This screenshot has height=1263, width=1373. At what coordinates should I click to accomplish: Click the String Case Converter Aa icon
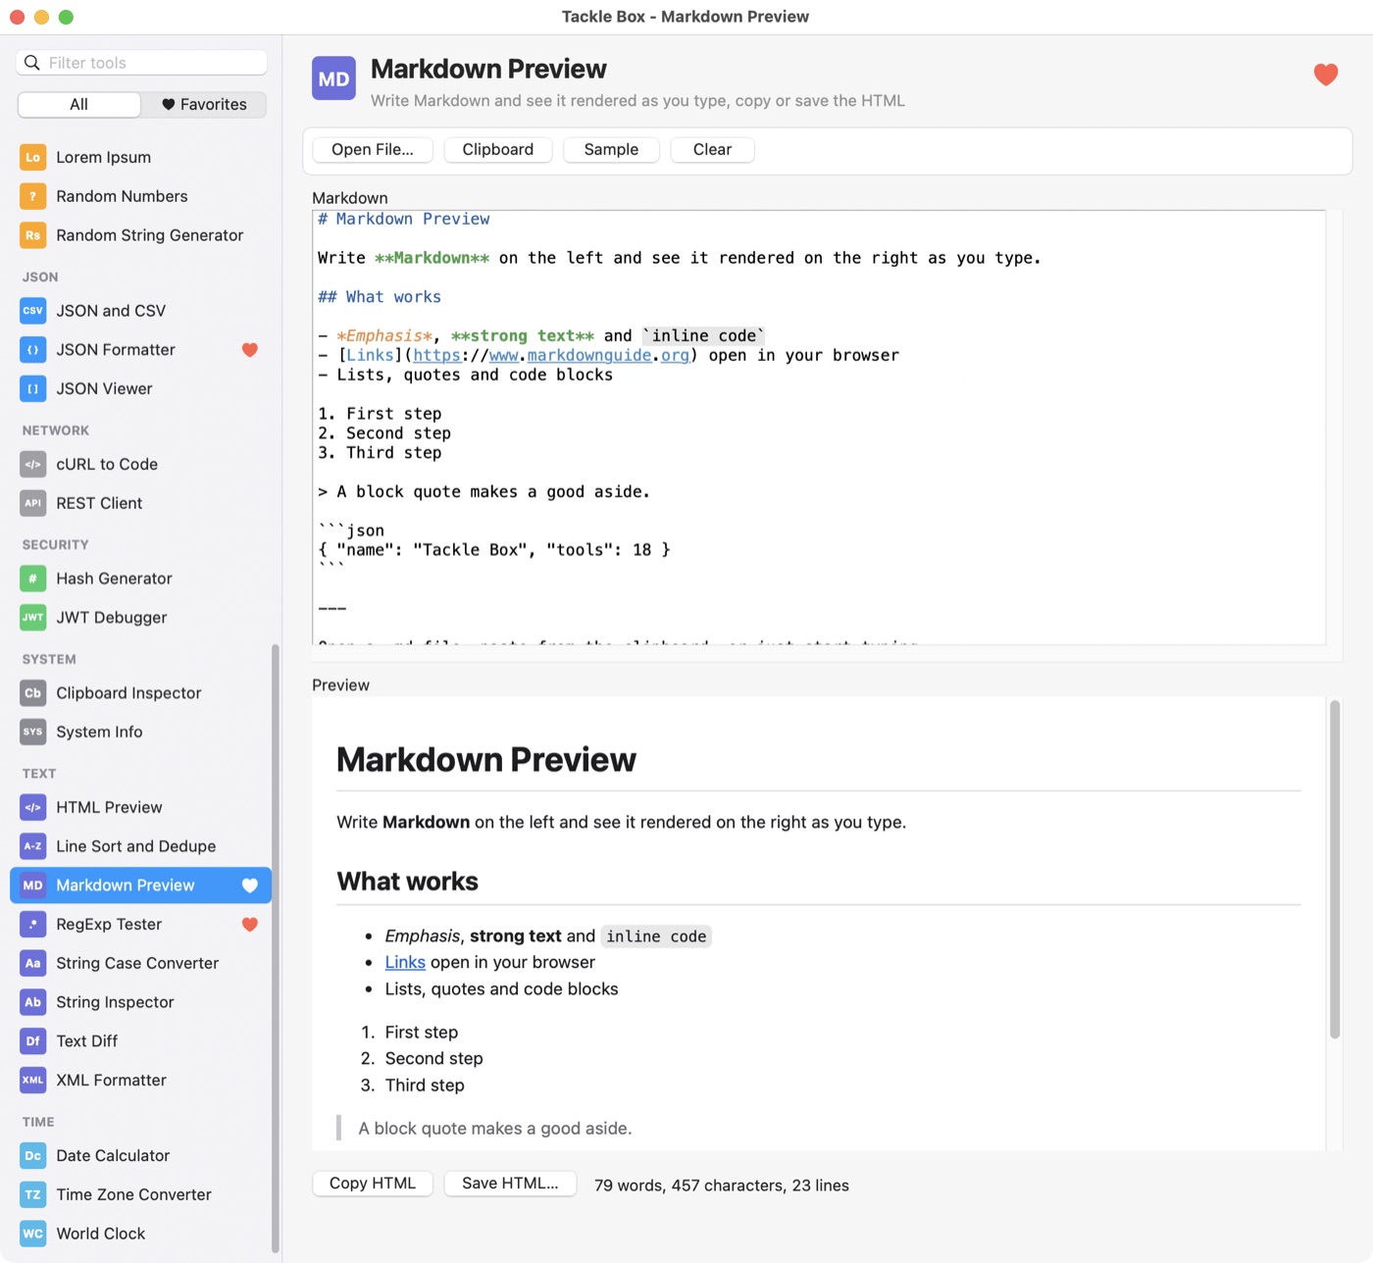click(32, 964)
